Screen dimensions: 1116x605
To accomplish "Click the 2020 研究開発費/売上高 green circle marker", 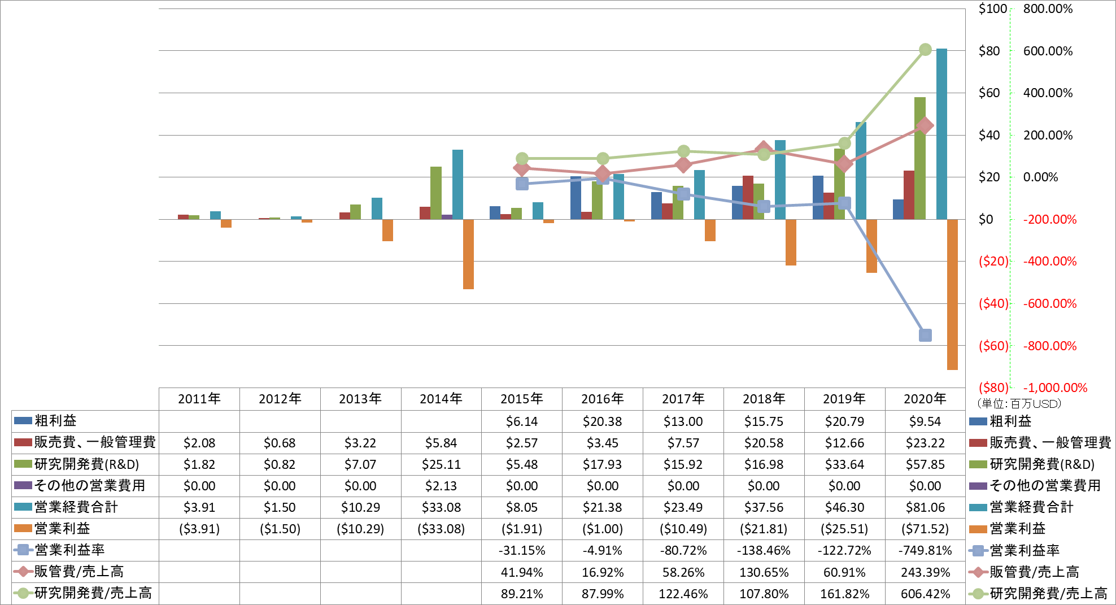I will (925, 50).
